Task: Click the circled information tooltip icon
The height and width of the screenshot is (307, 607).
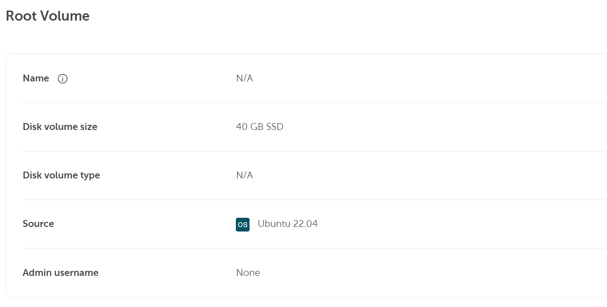Action: pyautogui.click(x=63, y=79)
